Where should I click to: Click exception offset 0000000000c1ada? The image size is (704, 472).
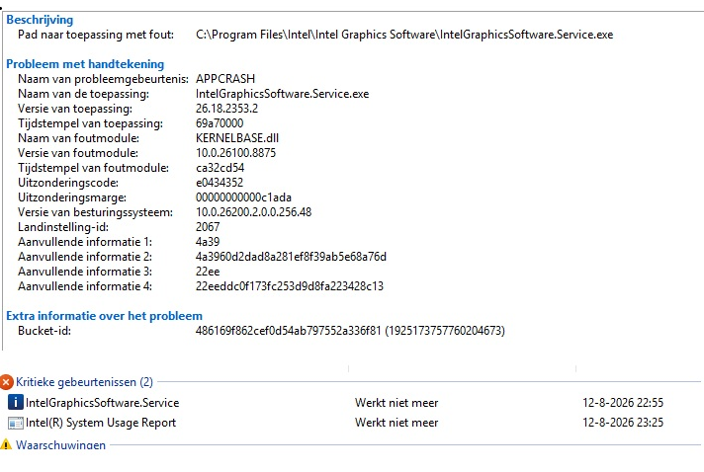[x=244, y=197]
